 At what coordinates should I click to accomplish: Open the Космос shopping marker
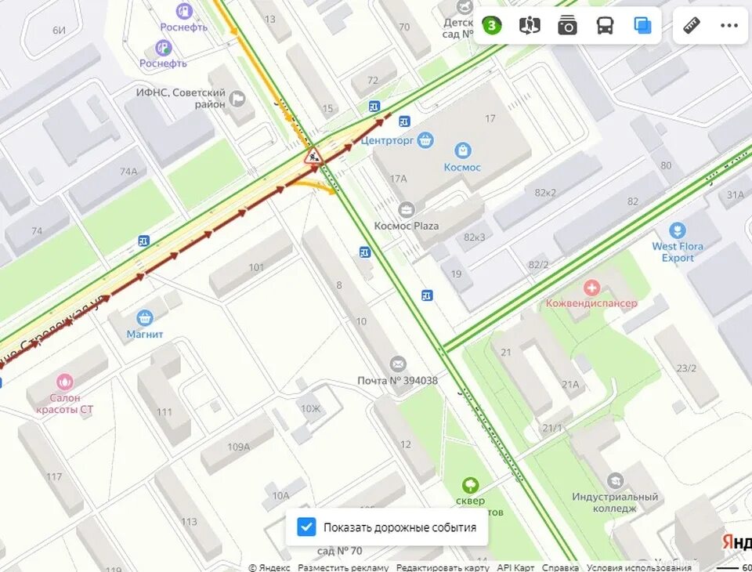click(462, 150)
